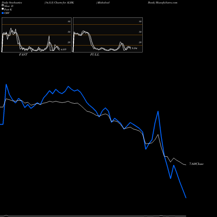Select the 'Slow D' legend label

[9, 6]
